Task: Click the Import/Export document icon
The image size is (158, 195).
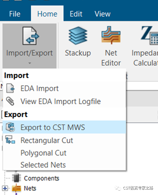Action: [31, 36]
